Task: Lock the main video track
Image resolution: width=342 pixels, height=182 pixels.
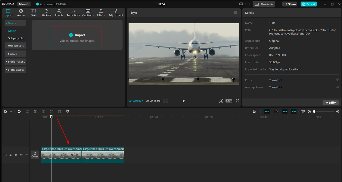Action: [10, 155]
